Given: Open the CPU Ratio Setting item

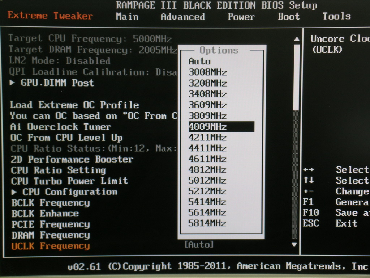Looking at the screenshot, I should pos(58,170).
